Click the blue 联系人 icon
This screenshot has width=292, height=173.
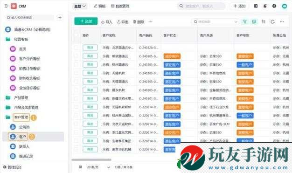point(13,146)
